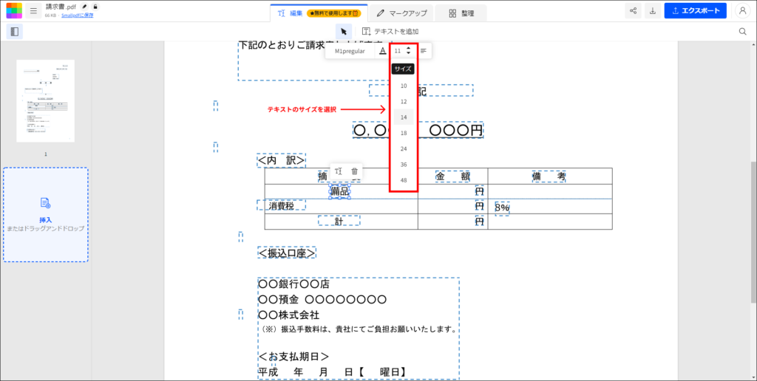Click the font size field showing 11
The image size is (757, 381).
tap(398, 51)
